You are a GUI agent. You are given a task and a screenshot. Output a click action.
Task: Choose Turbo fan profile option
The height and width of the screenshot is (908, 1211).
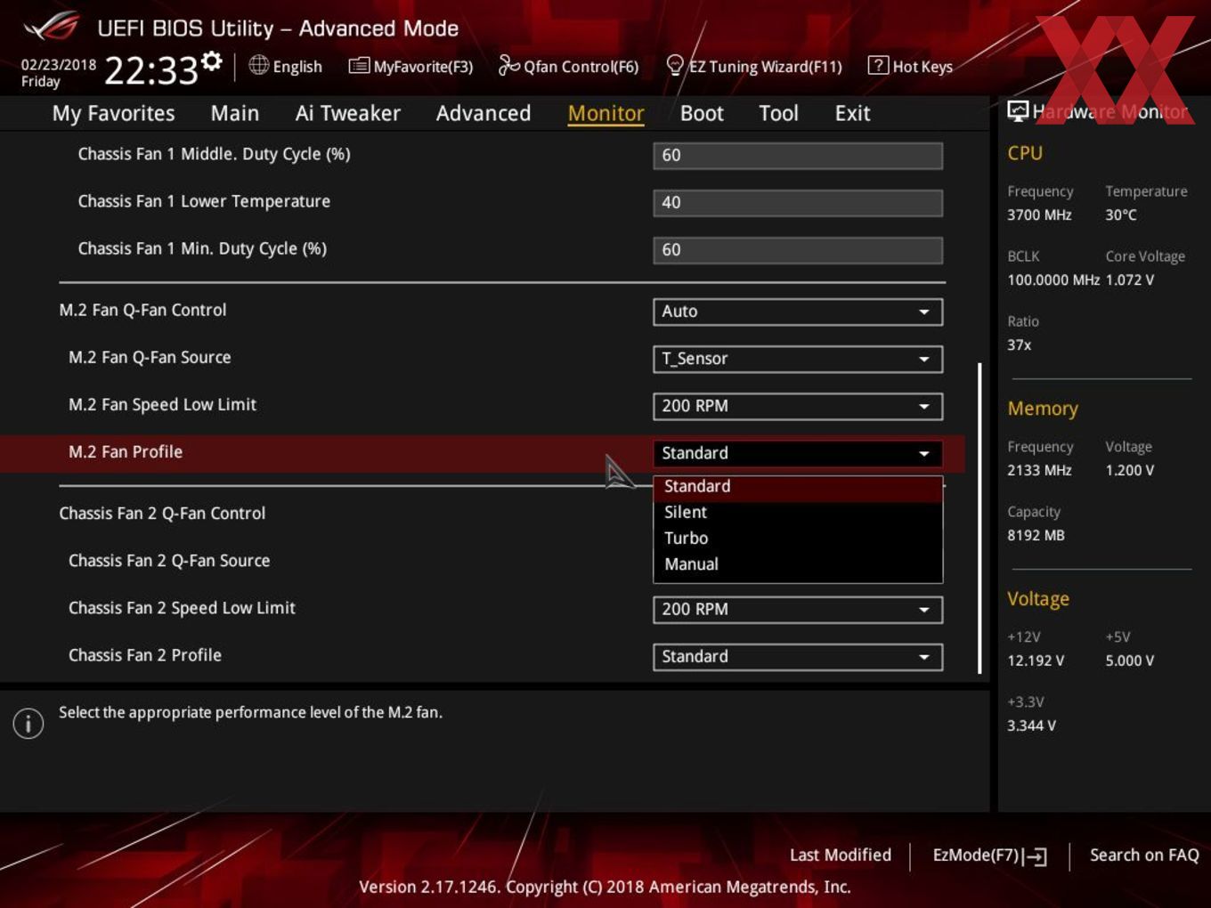pos(798,539)
